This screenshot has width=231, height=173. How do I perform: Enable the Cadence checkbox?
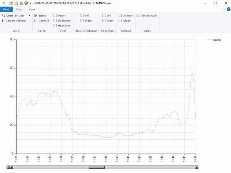(x=36, y=21)
